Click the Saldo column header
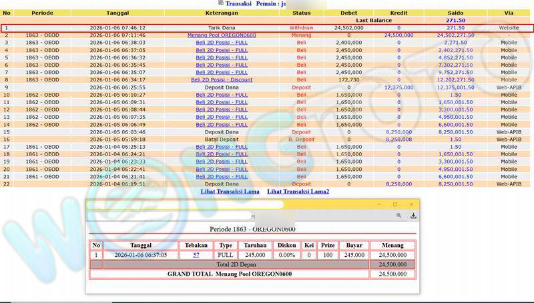This screenshot has width=534, height=303. pyautogui.click(x=456, y=13)
